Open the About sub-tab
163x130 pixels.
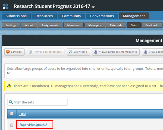(x=29, y=25)
